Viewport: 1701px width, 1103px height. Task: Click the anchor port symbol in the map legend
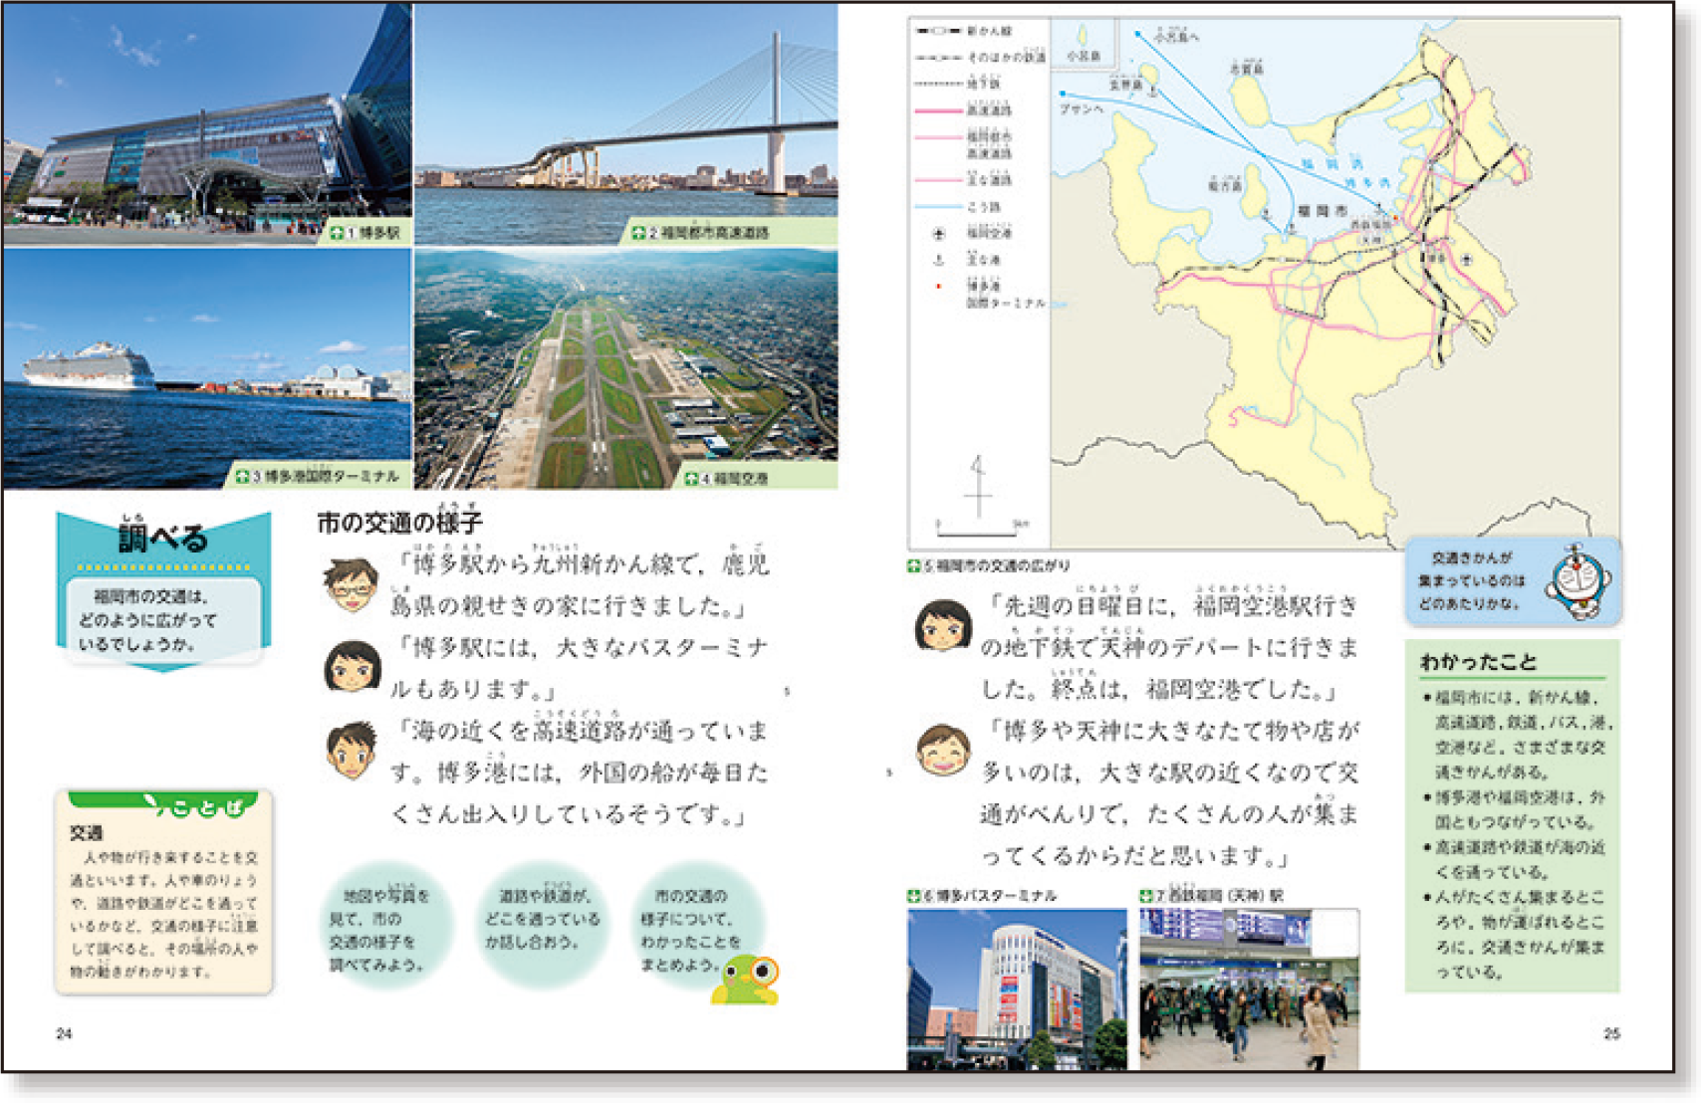pos(938,259)
